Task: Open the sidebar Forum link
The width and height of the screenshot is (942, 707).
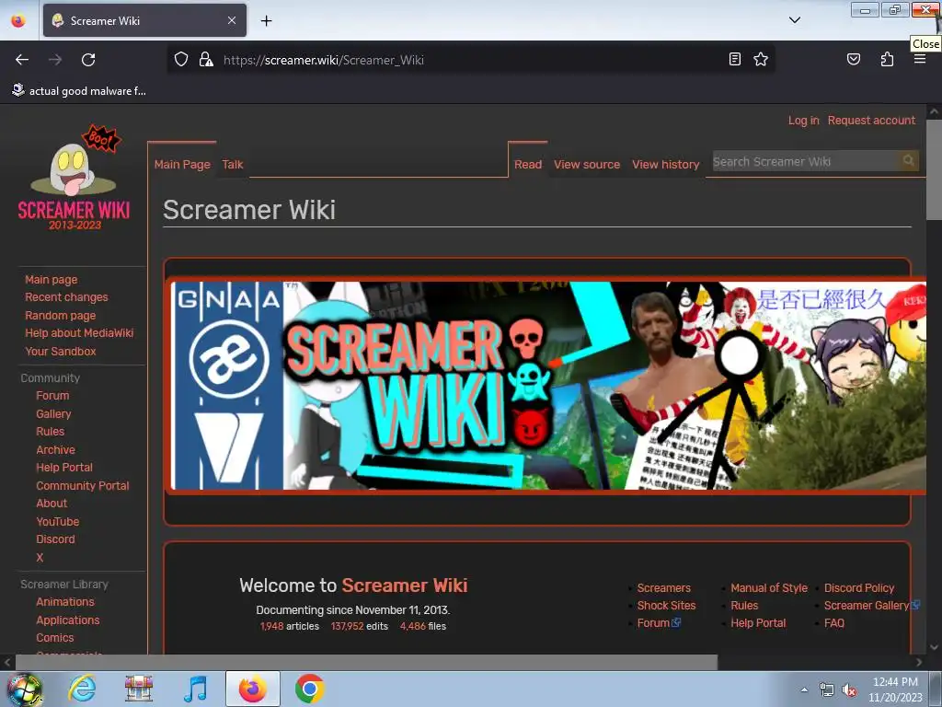Action: [x=52, y=396]
